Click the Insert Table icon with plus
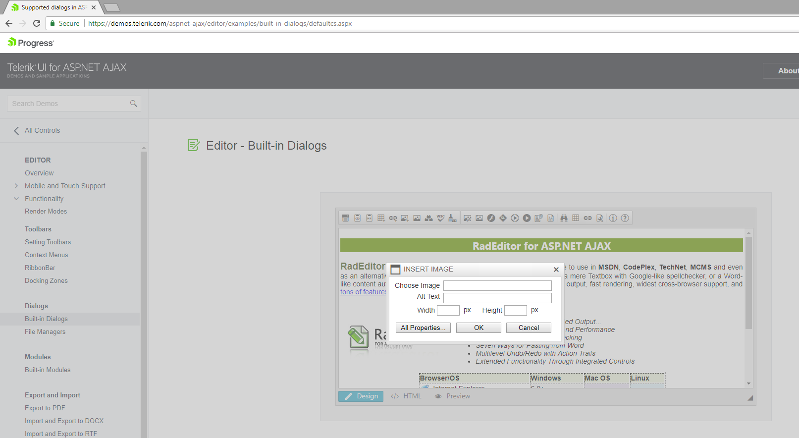Screen dimensions: 799x438 pos(381,218)
